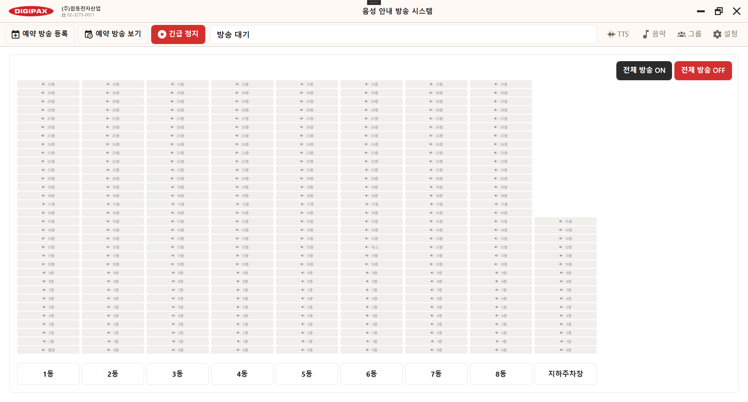The image size is (748, 402).
Task: Toggle broadcast for 2동 31층
Action: pos(113,84)
